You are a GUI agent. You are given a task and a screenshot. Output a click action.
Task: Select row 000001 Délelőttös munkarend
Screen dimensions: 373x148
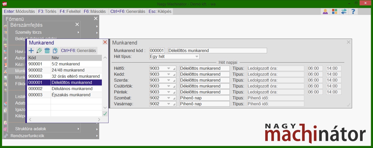[65, 82]
